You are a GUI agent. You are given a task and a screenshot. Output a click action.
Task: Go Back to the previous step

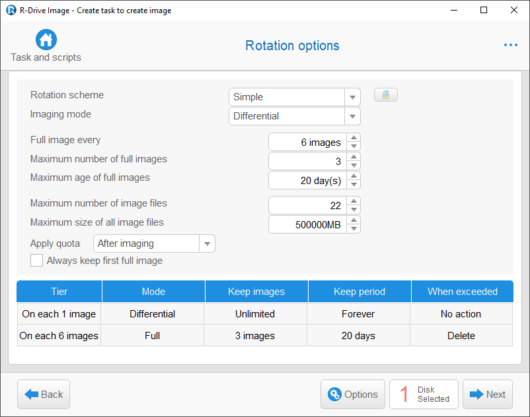(44, 394)
